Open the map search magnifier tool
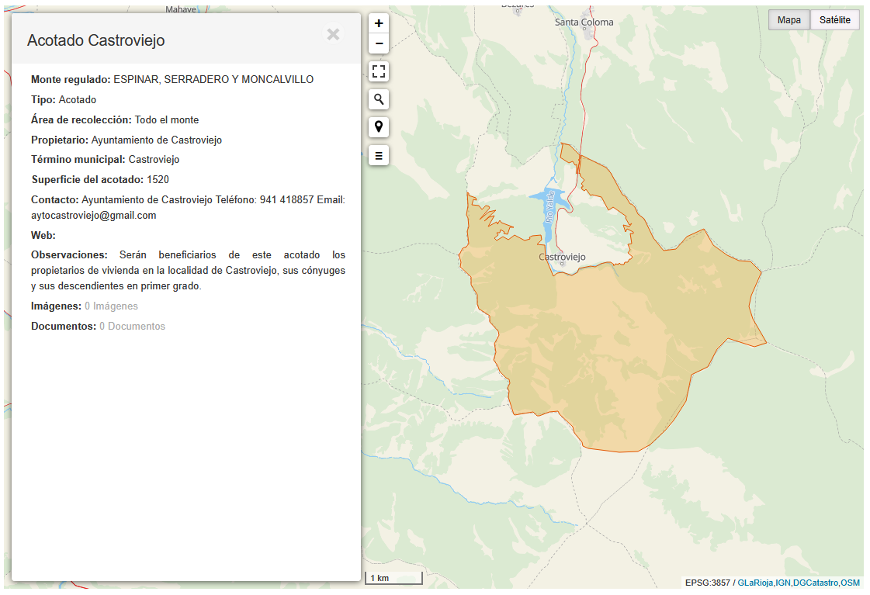 [379, 99]
